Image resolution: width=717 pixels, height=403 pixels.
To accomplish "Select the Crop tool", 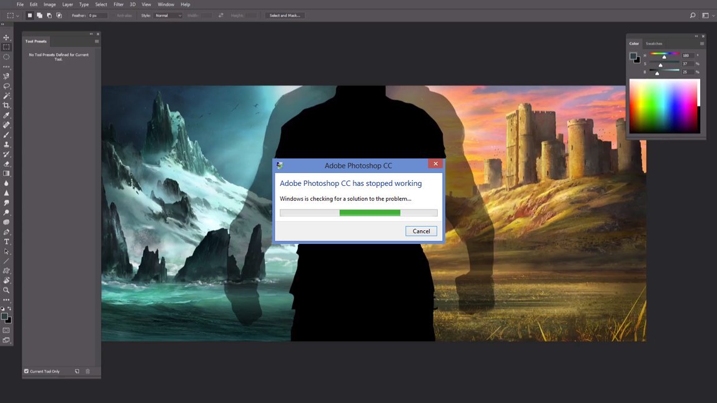I will pyautogui.click(x=6, y=105).
